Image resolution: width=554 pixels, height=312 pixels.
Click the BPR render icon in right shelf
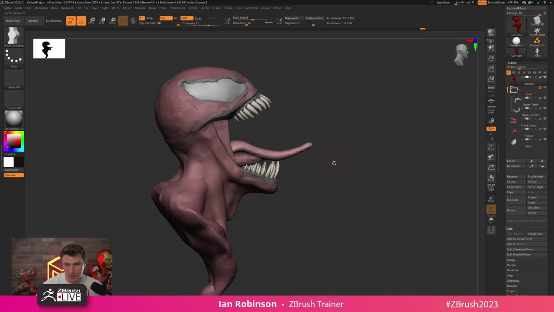[x=491, y=33]
